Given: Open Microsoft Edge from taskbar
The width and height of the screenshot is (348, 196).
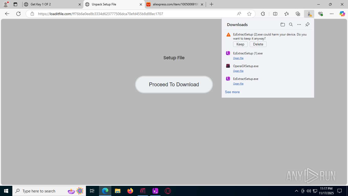Looking at the screenshot, I should [x=105, y=191].
